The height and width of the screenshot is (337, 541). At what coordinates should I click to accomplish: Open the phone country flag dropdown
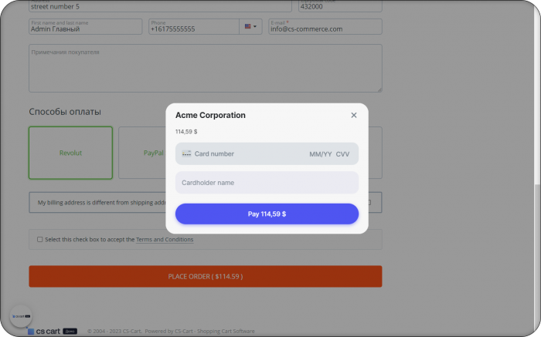(250, 26)
